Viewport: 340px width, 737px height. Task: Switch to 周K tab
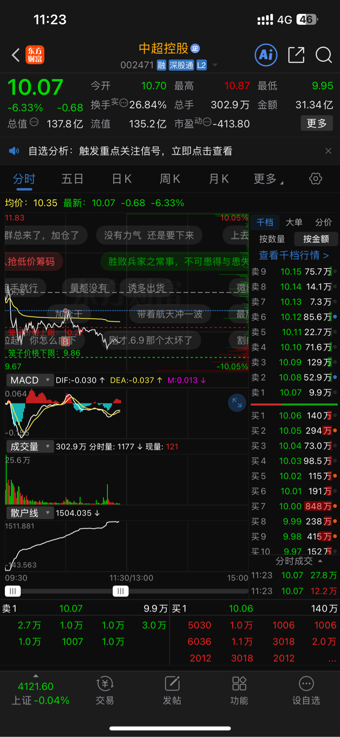[170, 179]
